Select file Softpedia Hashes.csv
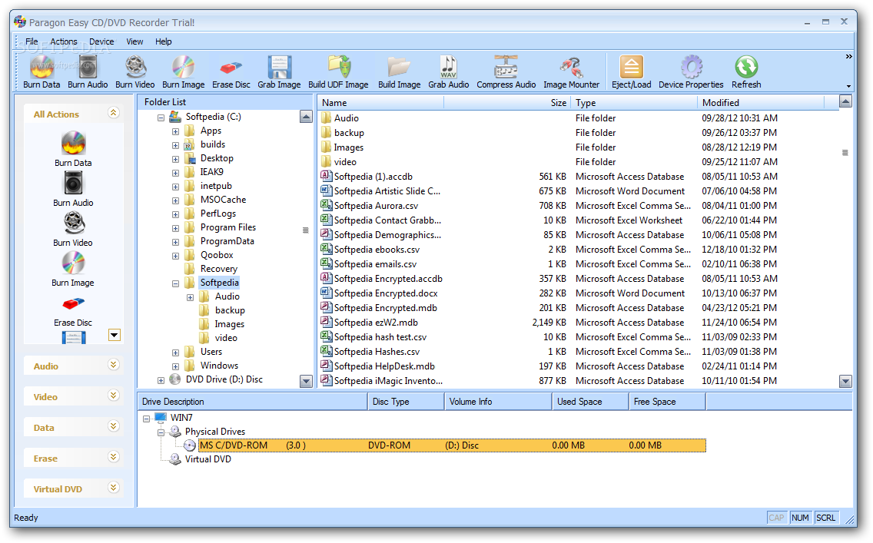The height and width of the screenshot is (543, 873). (x=377, y=352)
